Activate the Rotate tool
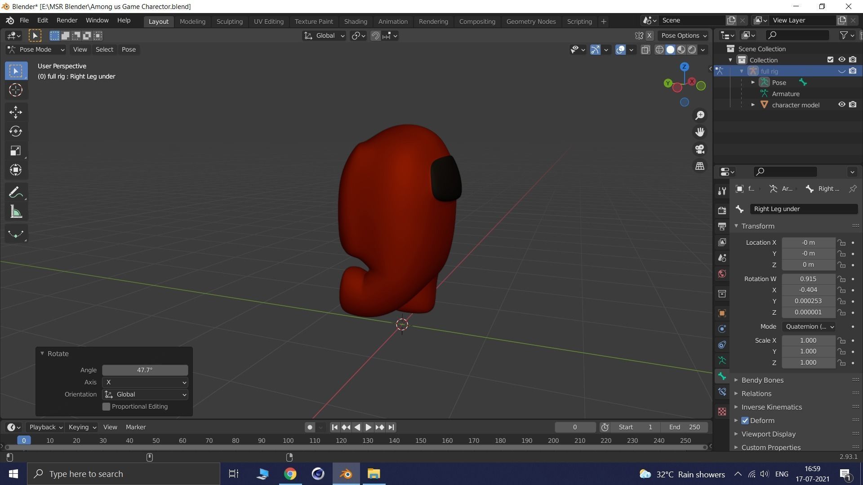The width and height of the screenshot is (863, 485). coord(16,131)
